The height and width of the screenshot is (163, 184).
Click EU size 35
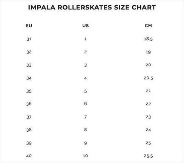pyautogui.click(x=29, y=91)
